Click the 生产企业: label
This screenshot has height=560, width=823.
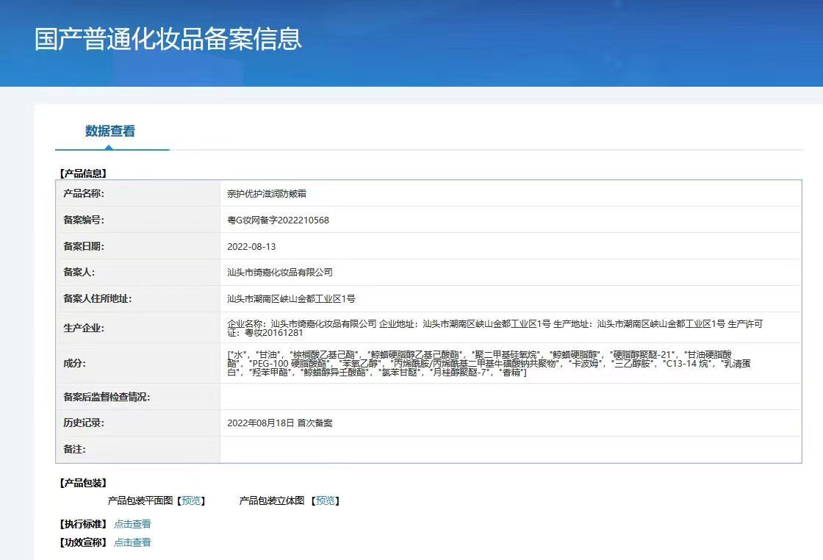84,328
